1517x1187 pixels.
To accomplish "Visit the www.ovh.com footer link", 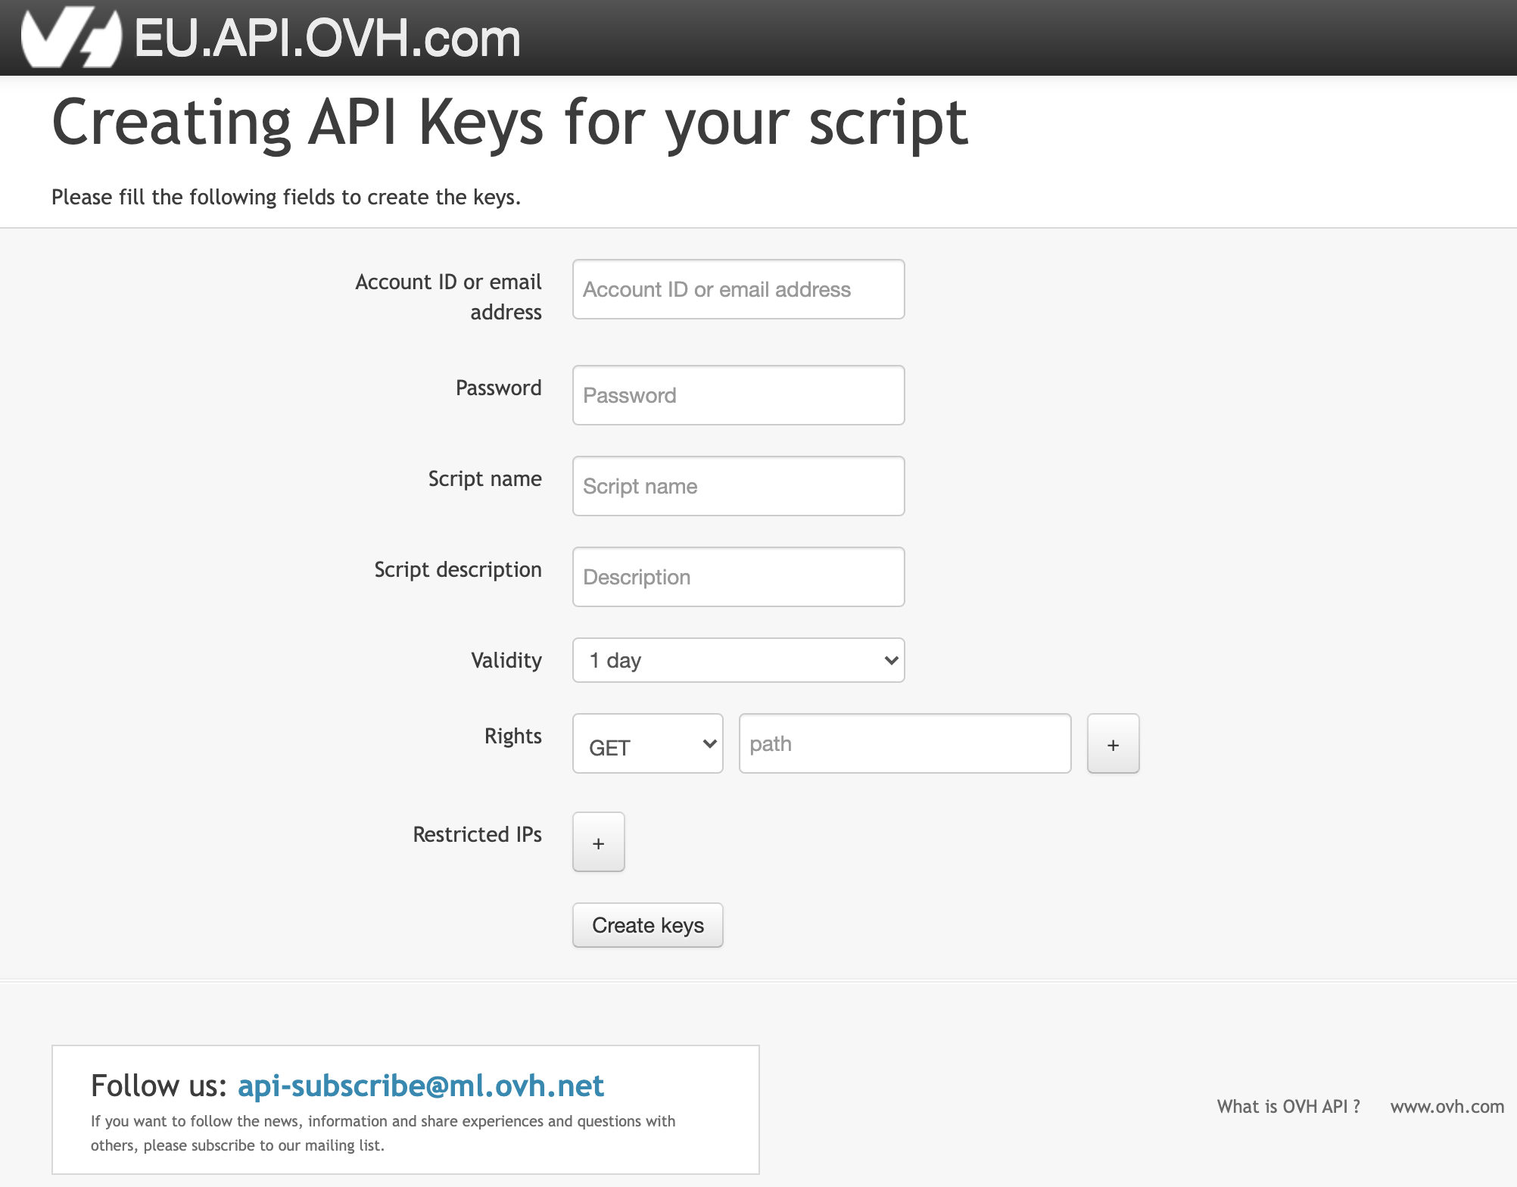I will coord(1447,1107).
